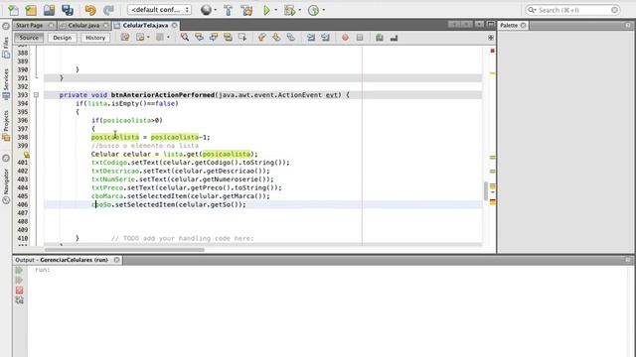Redo the last undone edit
The image size is (636, 357).
[108, 10]
